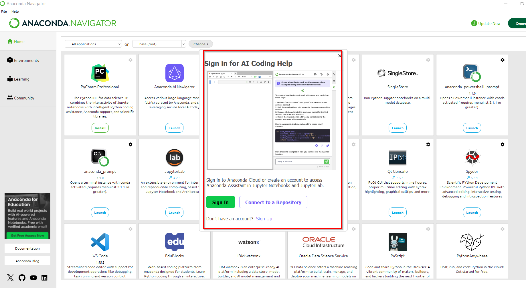Screen dimensions: 526x288
Task: Click the Channels button
Action: 201,44
